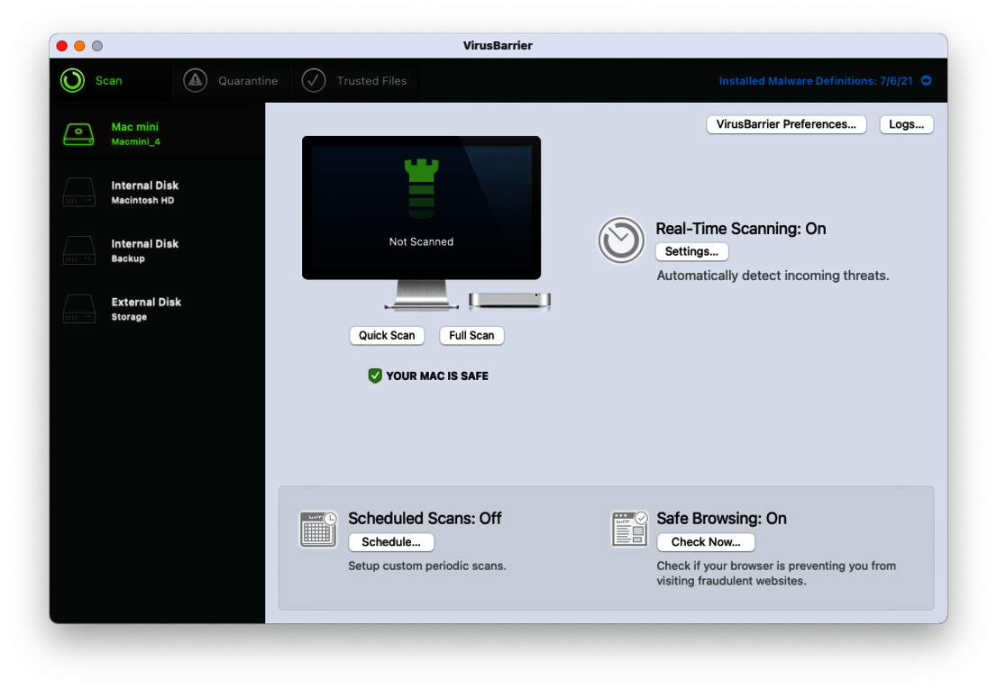The width and height of the screenshot is (997, 689).
Task: Start a Quick Scan
Action: click(x=387, y=335)
